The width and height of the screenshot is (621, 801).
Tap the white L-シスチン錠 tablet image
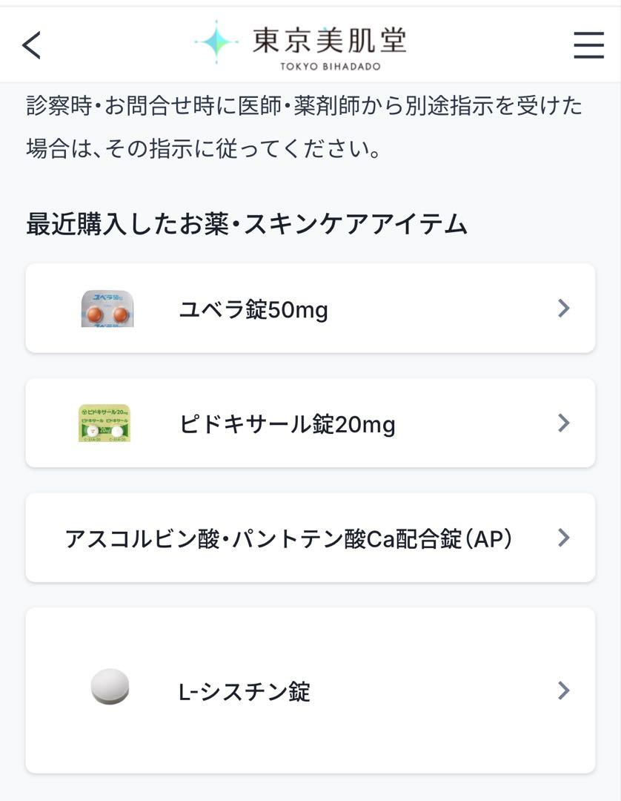(x=110, y=686)
